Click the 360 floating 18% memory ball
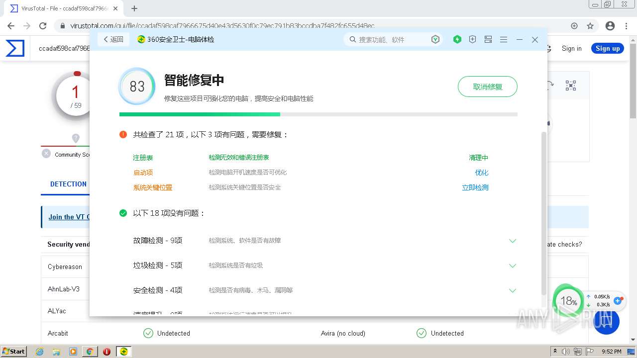 point(568,301)
